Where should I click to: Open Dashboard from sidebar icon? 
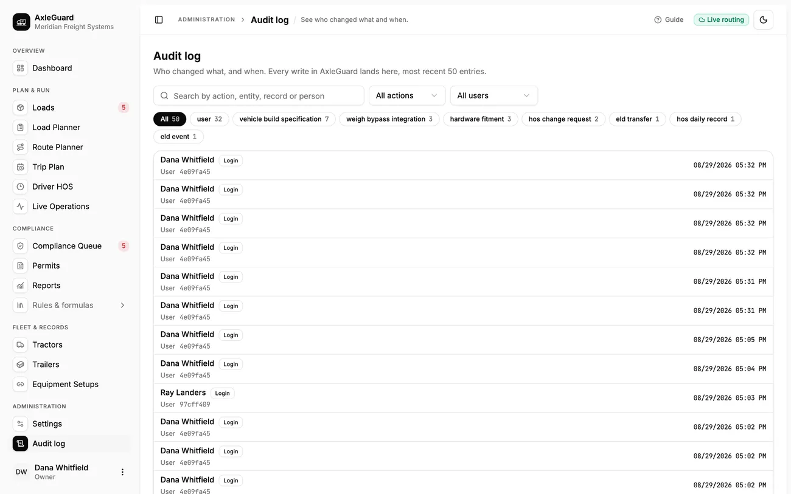[x=21, y=68]
